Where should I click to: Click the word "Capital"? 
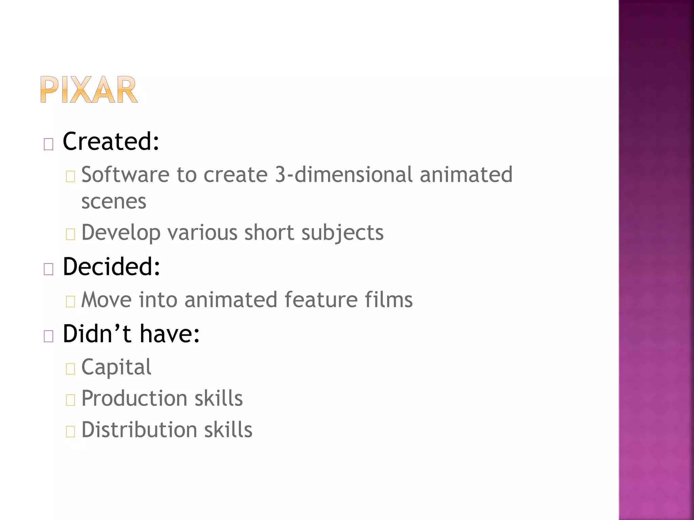pos(116,367)
